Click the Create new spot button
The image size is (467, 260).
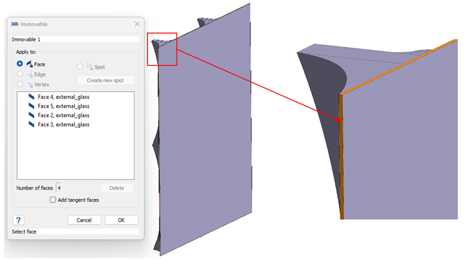click(x=106, y=80)
